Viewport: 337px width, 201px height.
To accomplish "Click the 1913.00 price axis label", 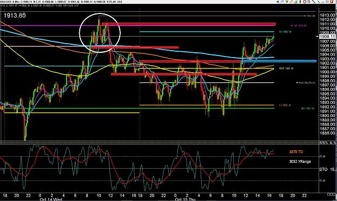I will [x=327, y=15].
